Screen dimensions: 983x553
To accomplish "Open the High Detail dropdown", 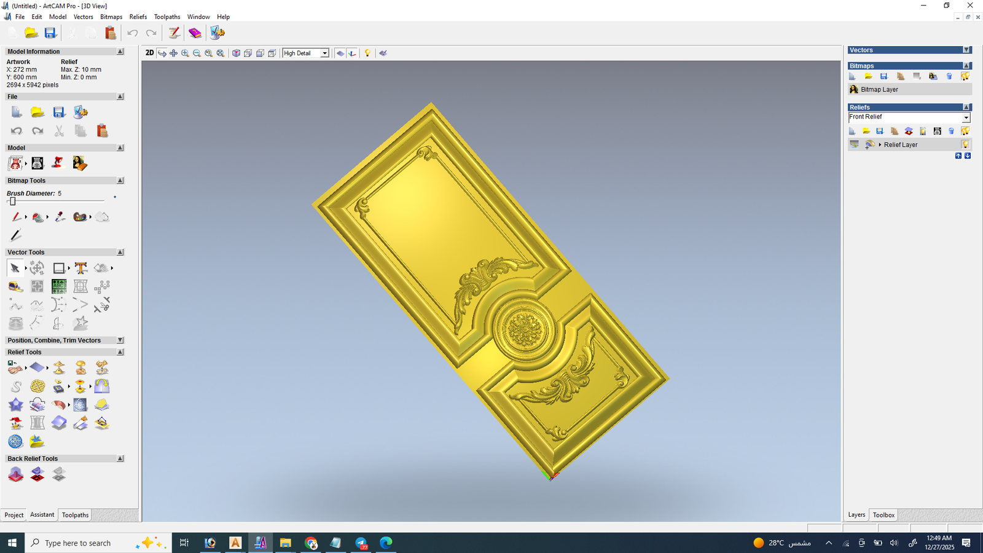I will click(324, 53).
